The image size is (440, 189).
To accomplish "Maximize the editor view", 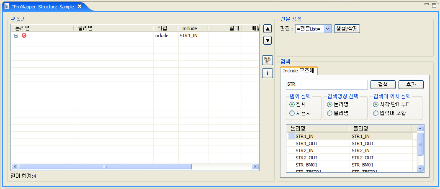I will (434, 5).
